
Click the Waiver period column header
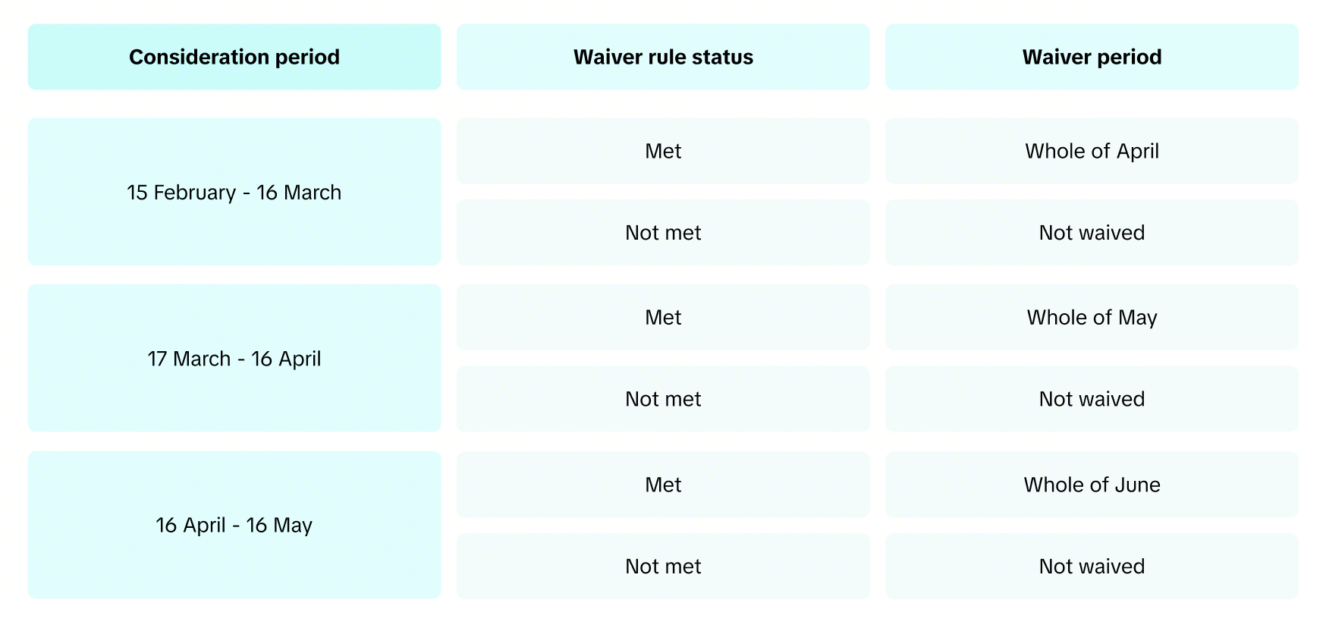pyautogui.click(x=1092, y=57)
